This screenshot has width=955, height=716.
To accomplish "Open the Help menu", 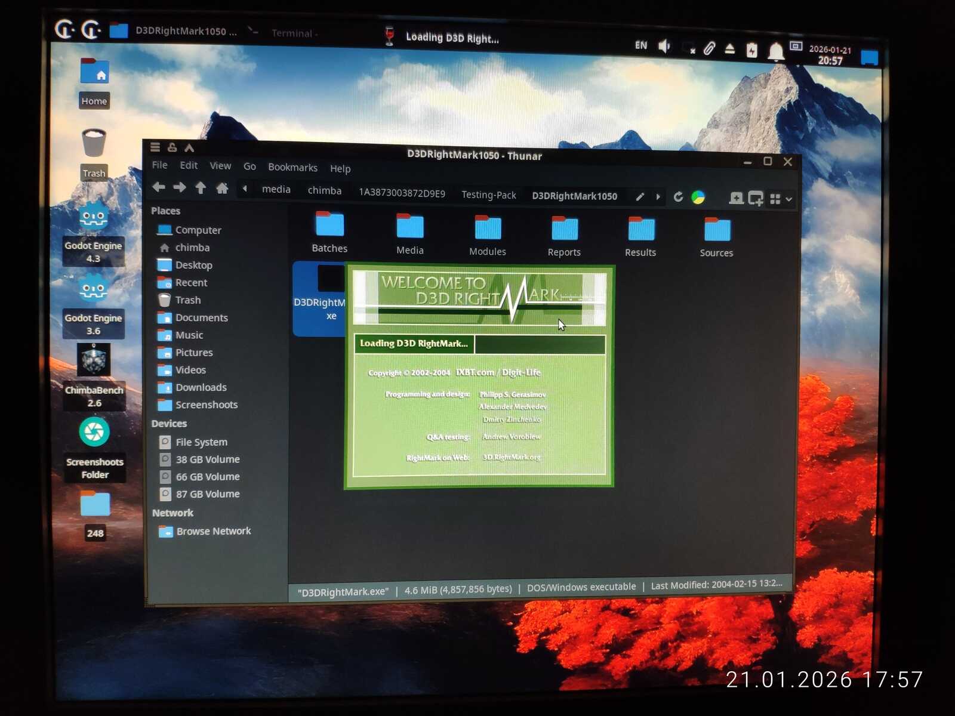I will [x=340, y=169].
